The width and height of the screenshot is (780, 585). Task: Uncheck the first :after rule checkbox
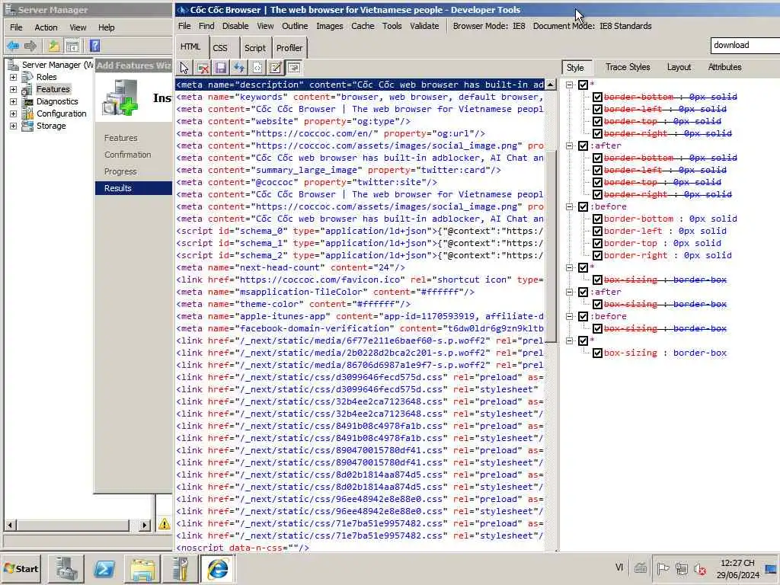click(x=583, y=145)
